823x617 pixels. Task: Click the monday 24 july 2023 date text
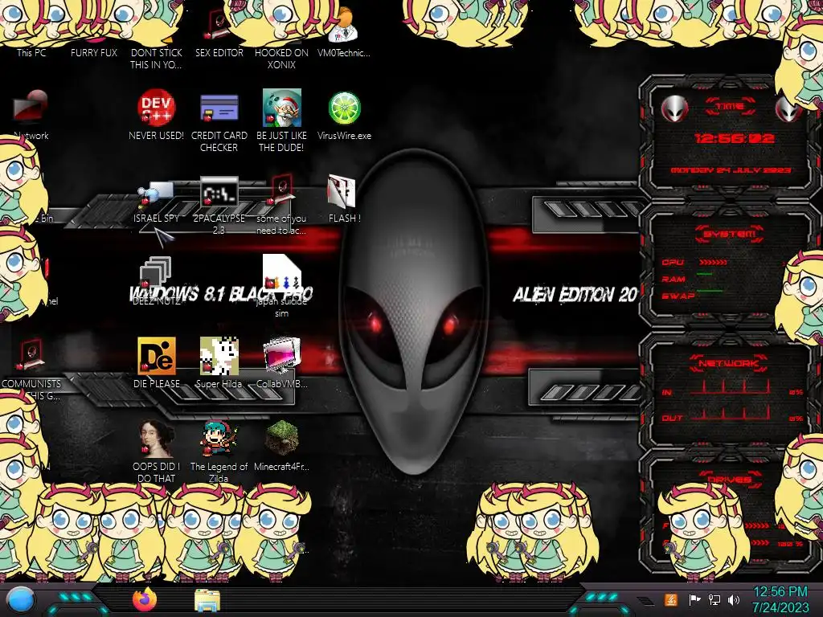pos(731,170)
